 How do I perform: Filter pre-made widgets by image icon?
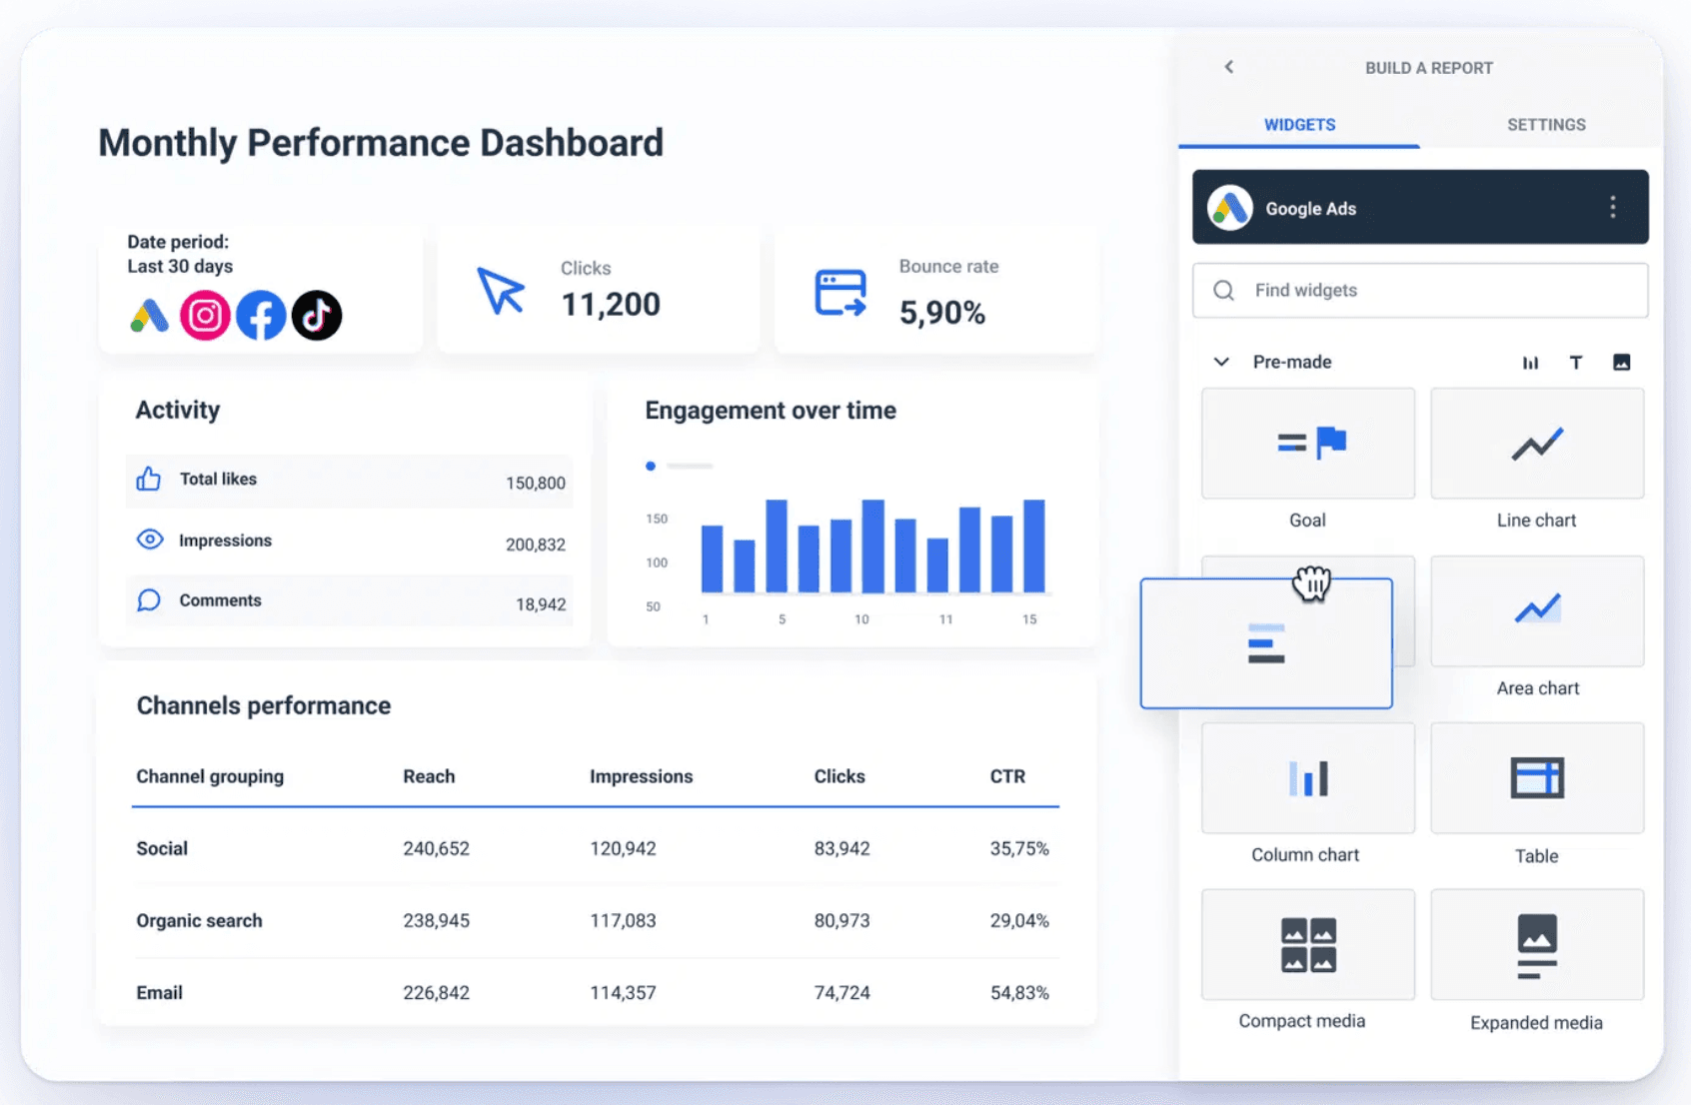[1621, 363]
